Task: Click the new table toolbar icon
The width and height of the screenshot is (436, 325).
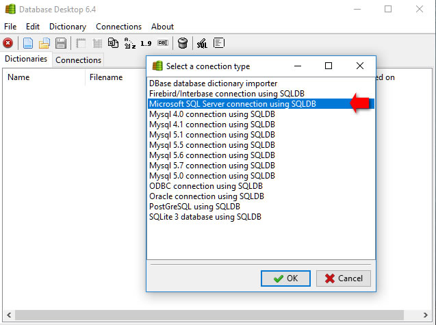Action: [x=81, y=43]
